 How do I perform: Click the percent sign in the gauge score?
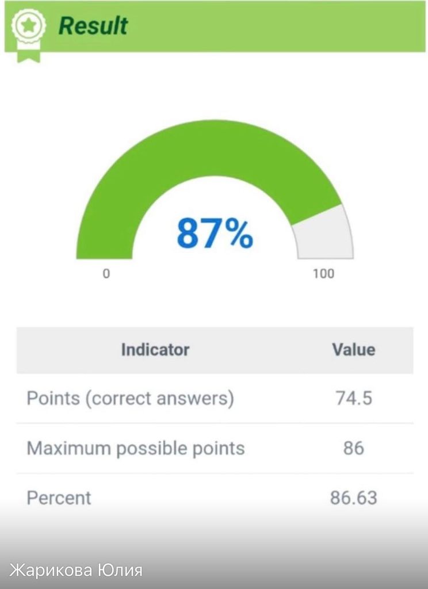[x=238, y=234]
